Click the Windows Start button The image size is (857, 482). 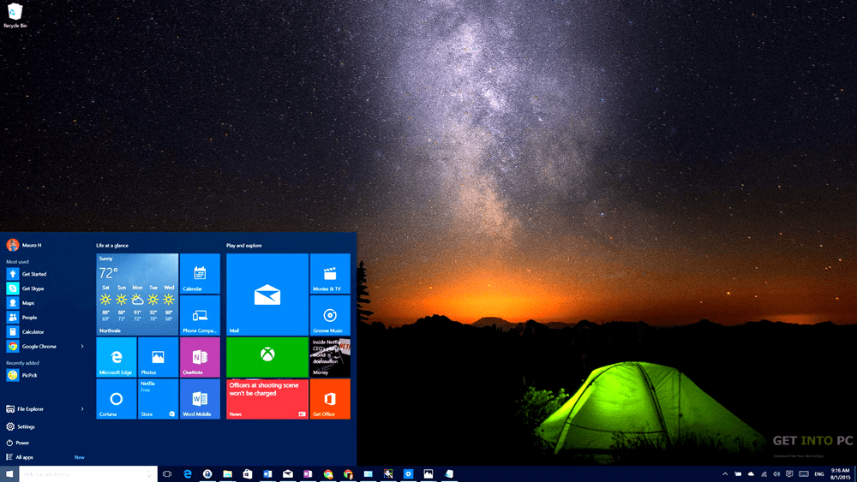coord(9,473)
